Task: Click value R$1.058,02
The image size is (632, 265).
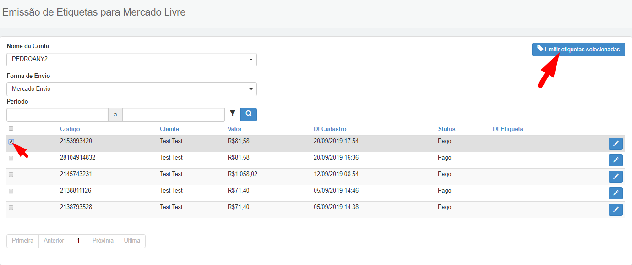Action: tap(243, 174)
